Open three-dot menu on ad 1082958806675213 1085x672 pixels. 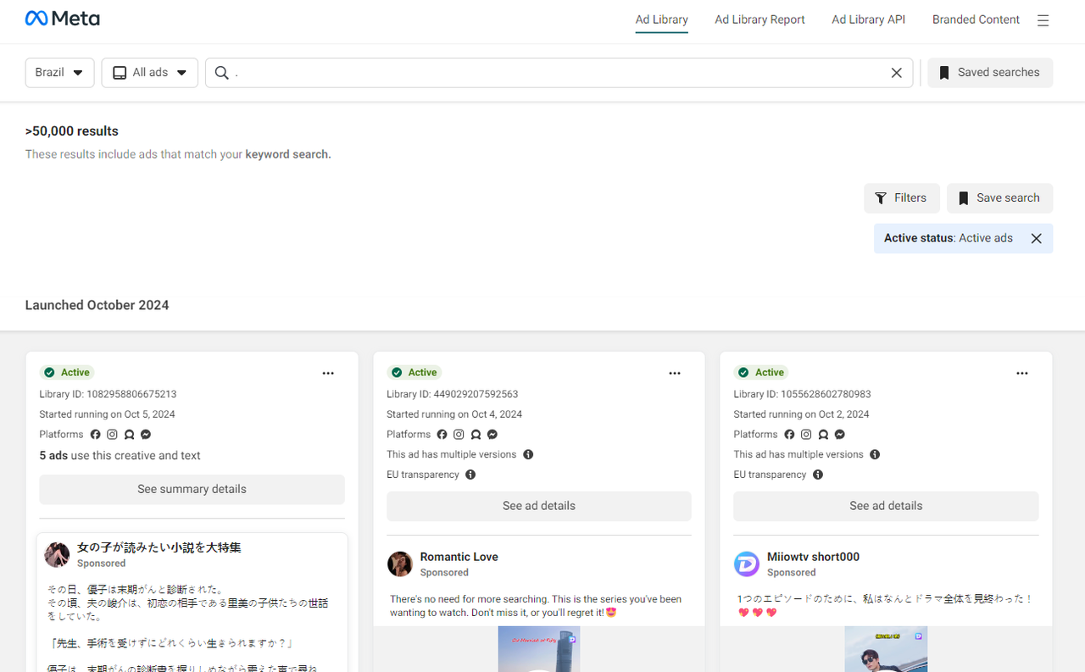(328, 373)
